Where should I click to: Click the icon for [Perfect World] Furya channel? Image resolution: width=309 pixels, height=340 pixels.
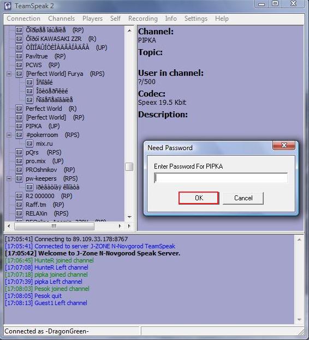pos(19,74)
